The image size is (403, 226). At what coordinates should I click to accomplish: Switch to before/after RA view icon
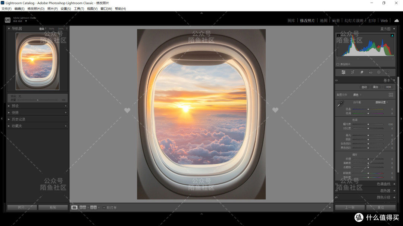[x=83, y=207]
